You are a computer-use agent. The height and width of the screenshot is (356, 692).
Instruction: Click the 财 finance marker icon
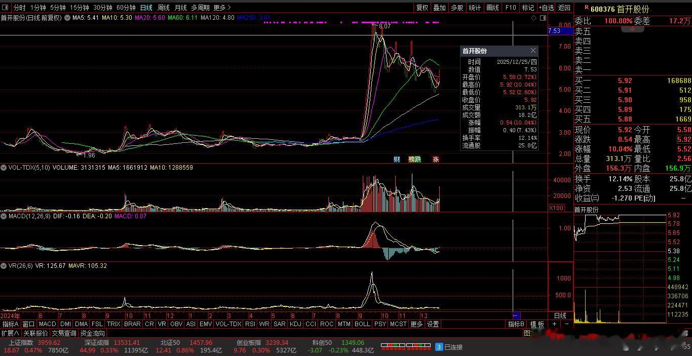(x=397, y=159)
